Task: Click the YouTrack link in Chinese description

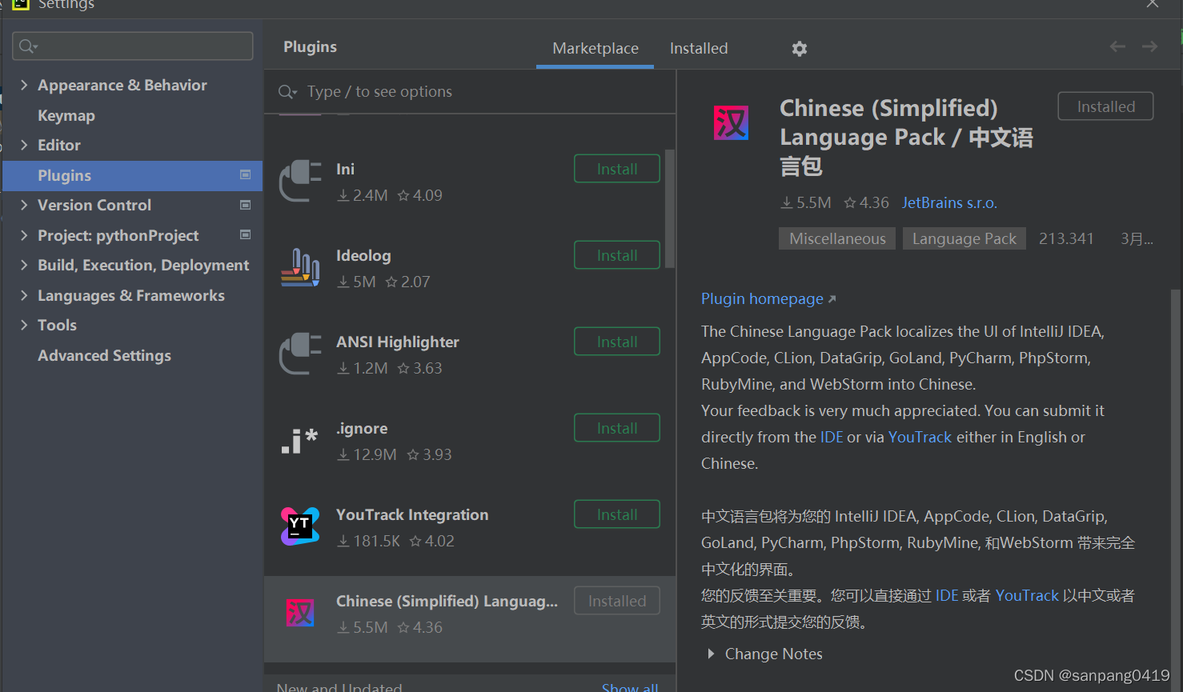Action: tap(1027, 595)
